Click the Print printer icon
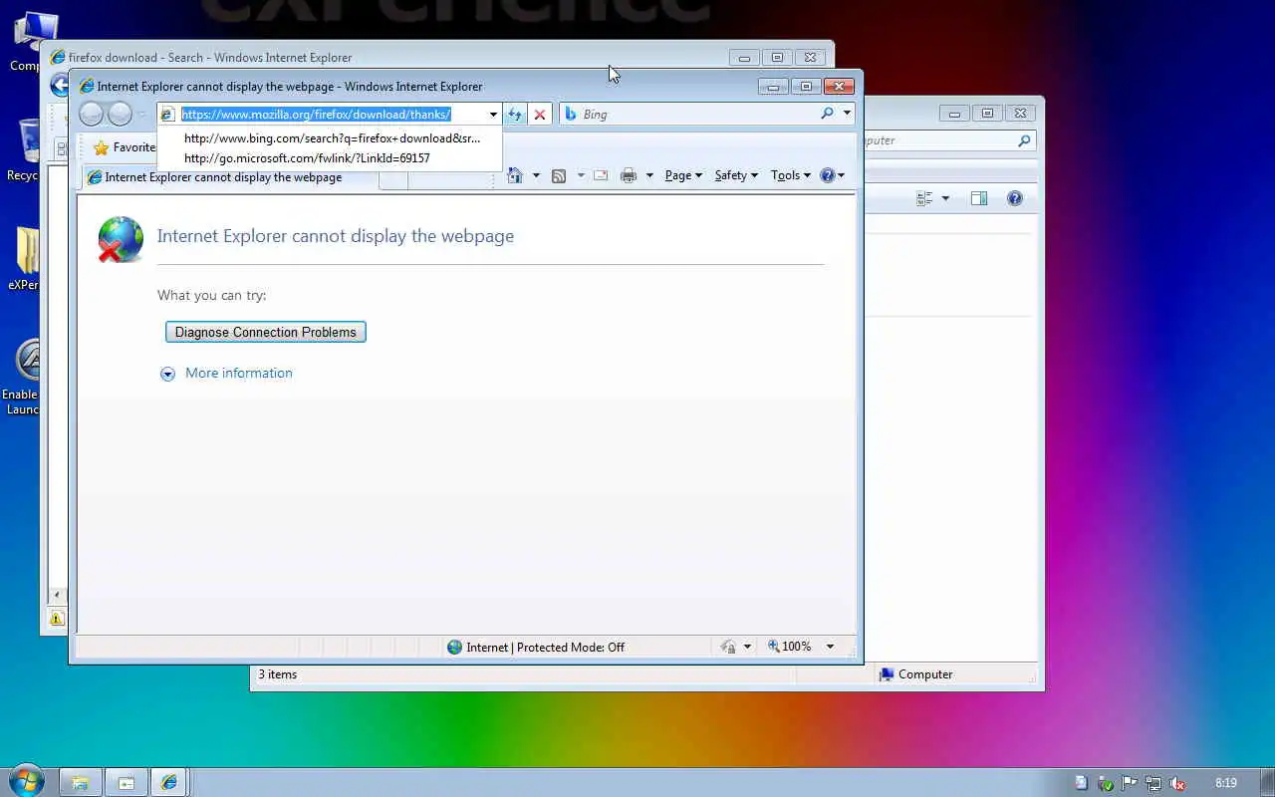This screenshot has width=1275, height=797. click(629, 175)
